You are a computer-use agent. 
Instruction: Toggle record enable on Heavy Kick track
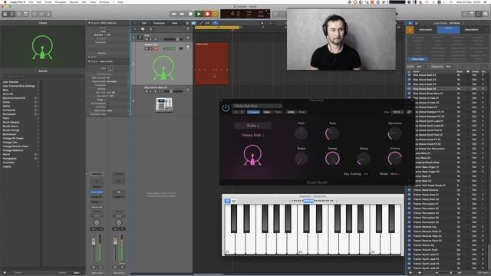(x=155, y=48)
